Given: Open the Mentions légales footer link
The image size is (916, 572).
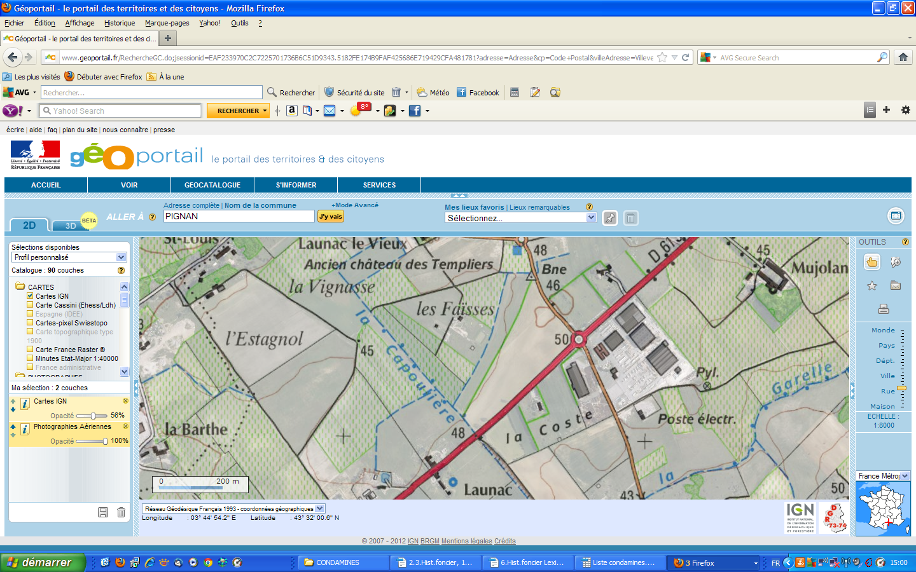Looking at the screenshot, I should pos(467,541).
